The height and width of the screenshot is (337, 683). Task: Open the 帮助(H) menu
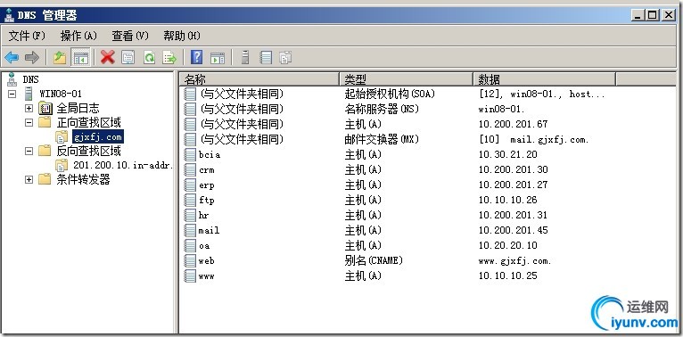182,36
